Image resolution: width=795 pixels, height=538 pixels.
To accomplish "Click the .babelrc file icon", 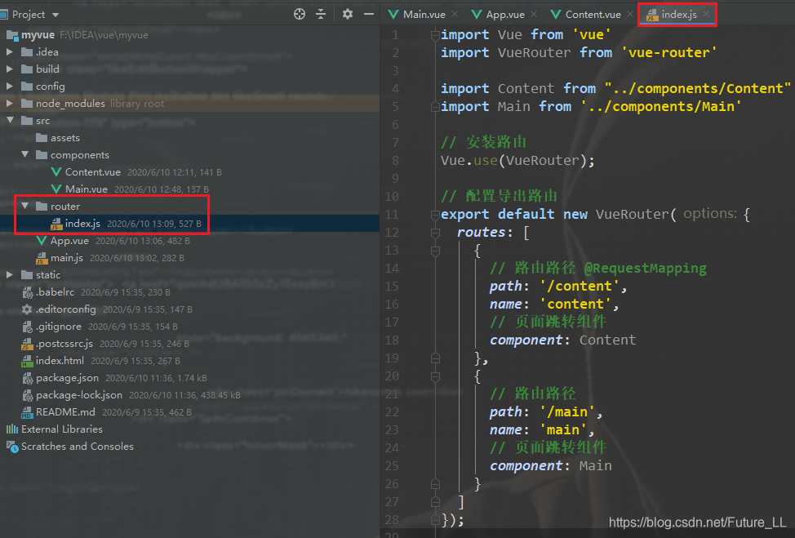I will pos(28,292).
